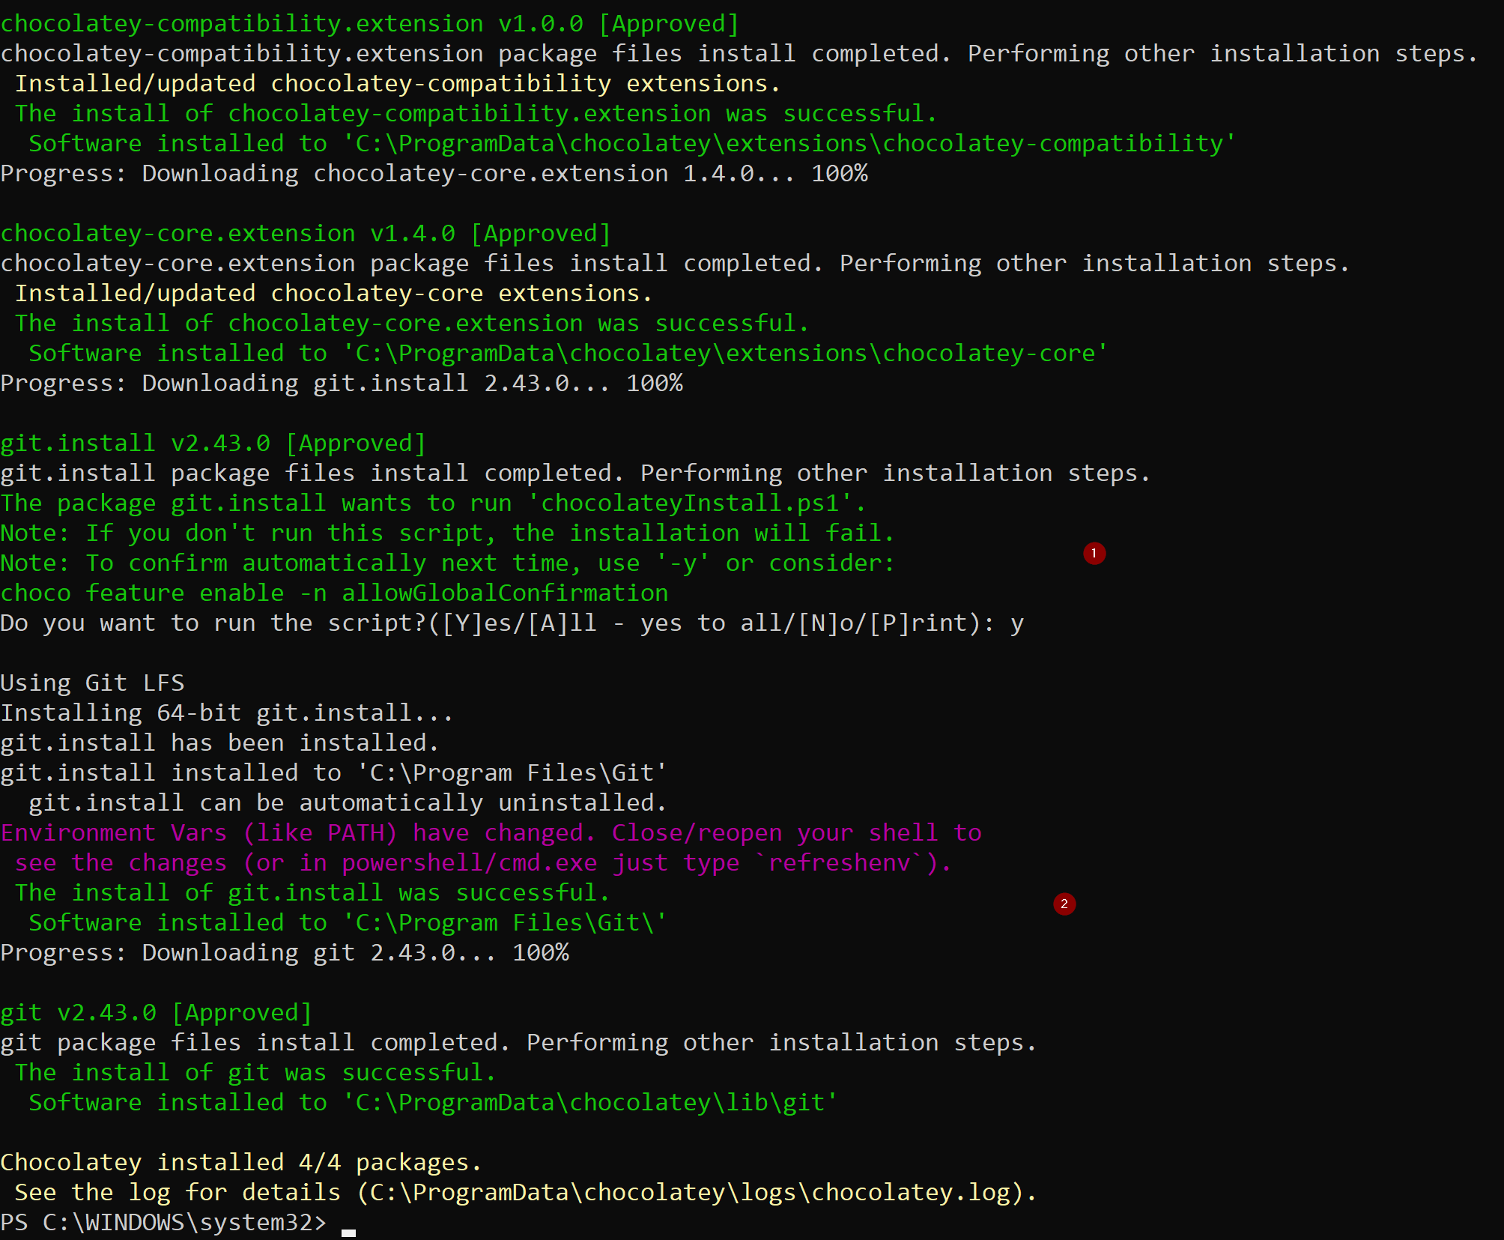Click the 'See the log for details' chocolatey.log line
The width and height of the screenshot is (1504, 1240).
pyautogui.click(x=526, y=1193)
